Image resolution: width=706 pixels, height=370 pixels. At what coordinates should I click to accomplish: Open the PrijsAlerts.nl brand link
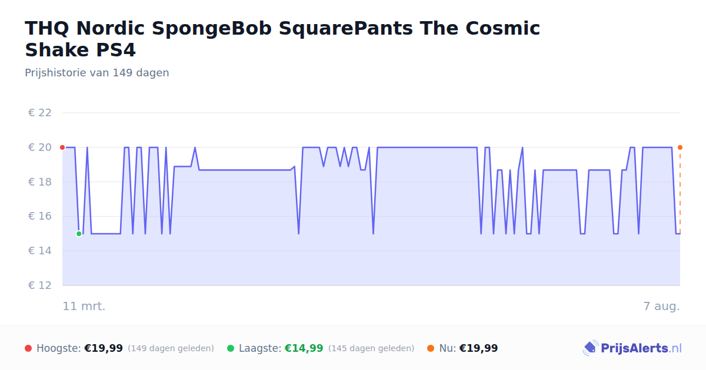(x=632, y=348)
